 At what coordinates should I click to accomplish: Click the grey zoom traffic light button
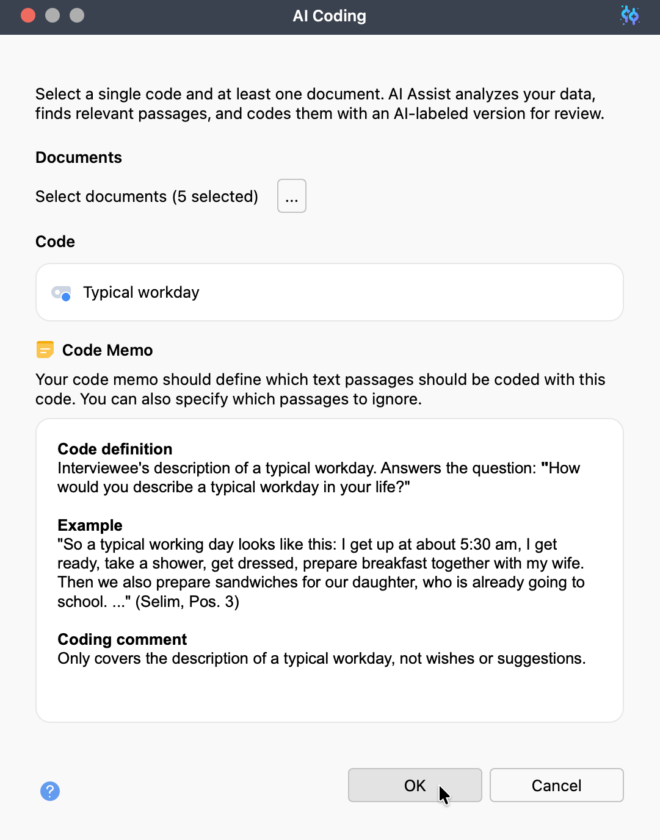pyautogui.click(x=76, y=15)
